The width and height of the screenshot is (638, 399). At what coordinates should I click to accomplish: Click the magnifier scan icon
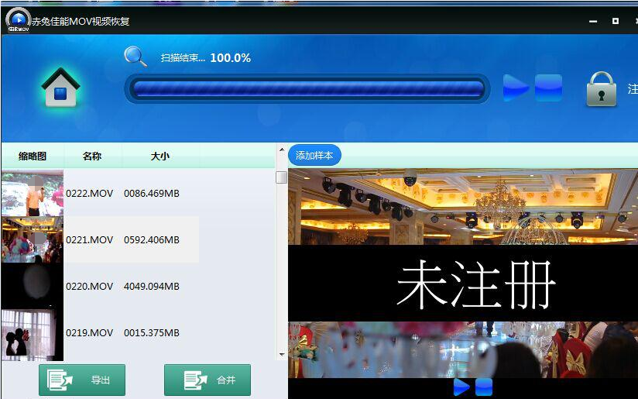point(136,57)
